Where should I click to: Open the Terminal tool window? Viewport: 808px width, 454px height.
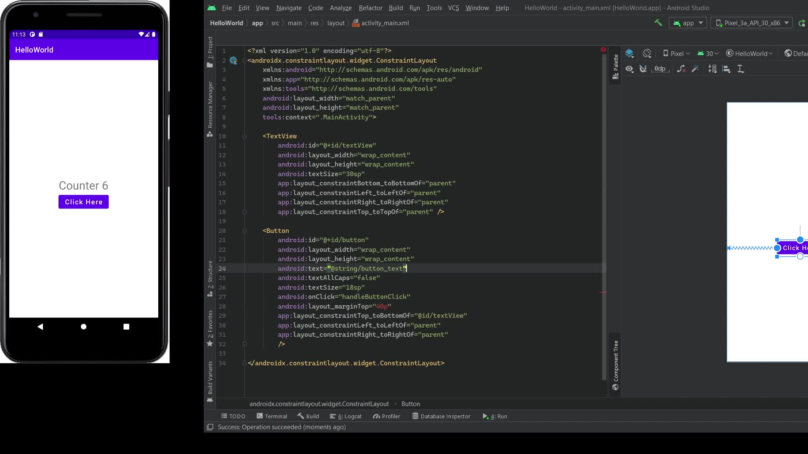pyautogui.click(x=271, y=416)
